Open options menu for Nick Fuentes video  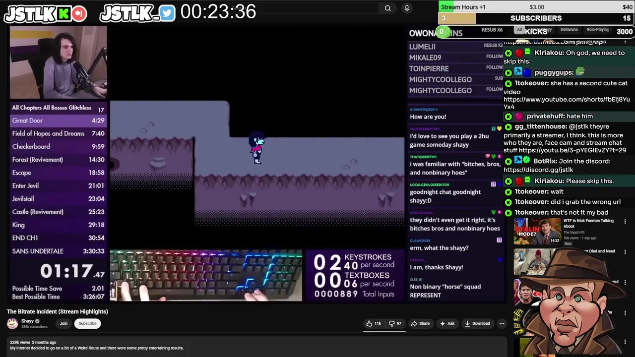(x=625, y=221)
